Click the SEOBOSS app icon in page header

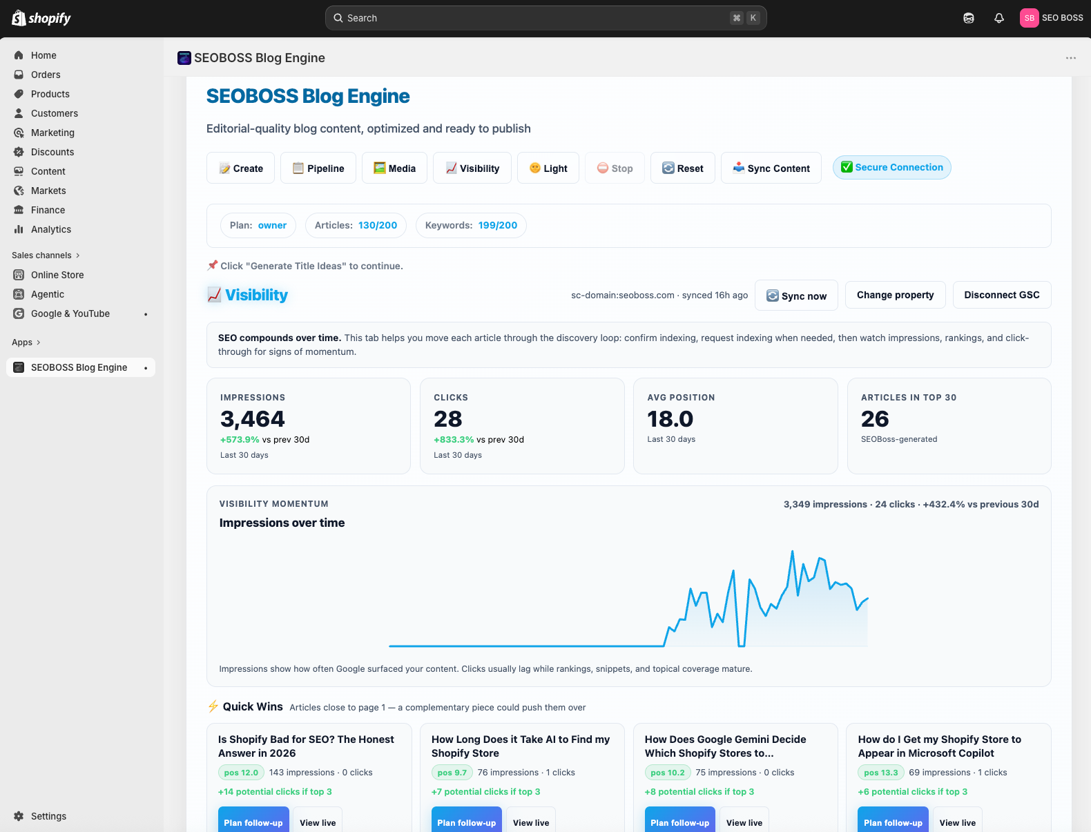coord(184,58)
